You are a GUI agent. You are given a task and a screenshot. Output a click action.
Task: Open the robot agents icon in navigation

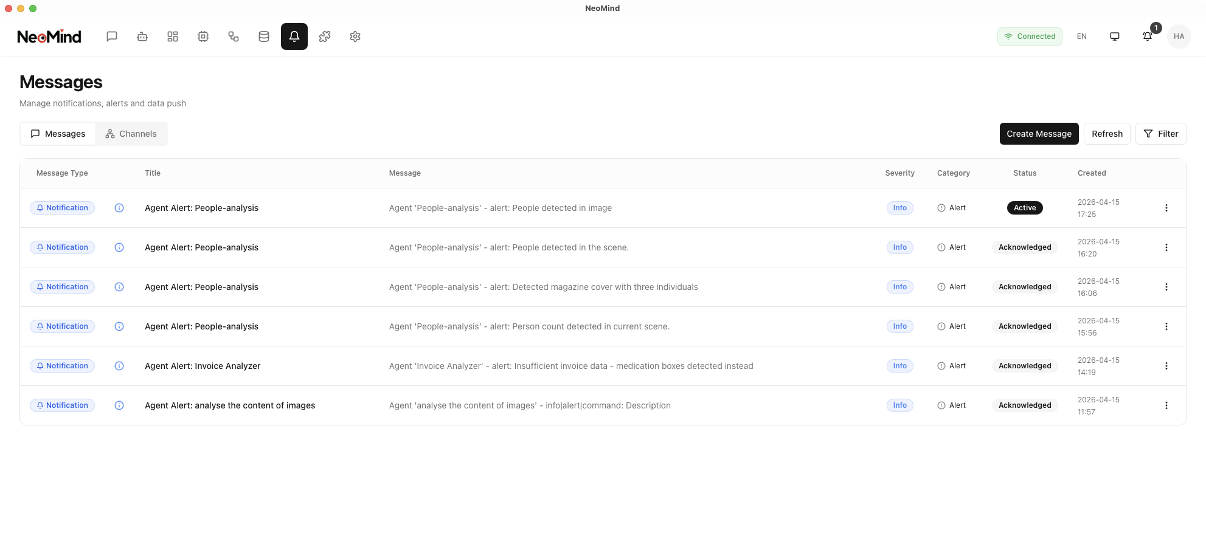[x=142, y=36]
